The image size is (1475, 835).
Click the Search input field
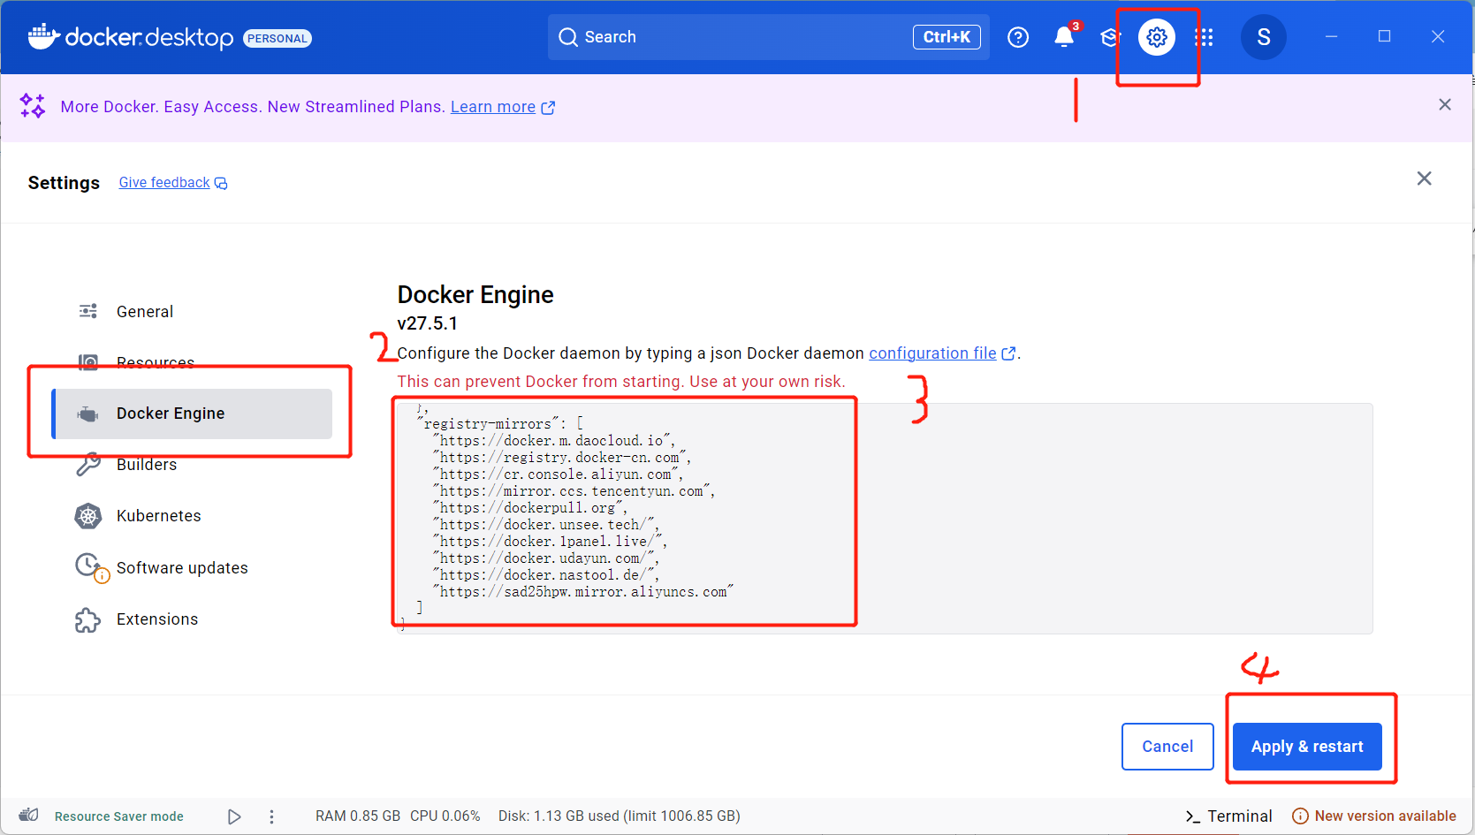click(x=768, y=37)
